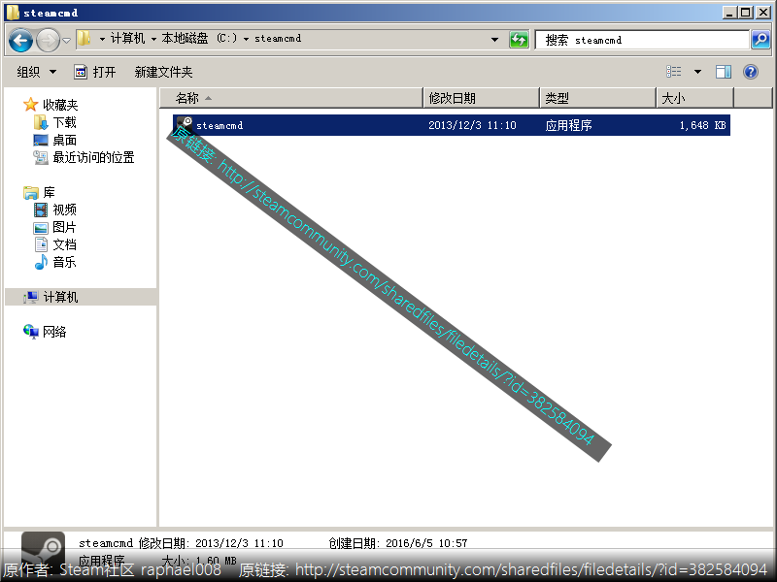Click the 打开 toolbar button
The height and width of the screenshot is (582, 777).
[x=94, y=72]
